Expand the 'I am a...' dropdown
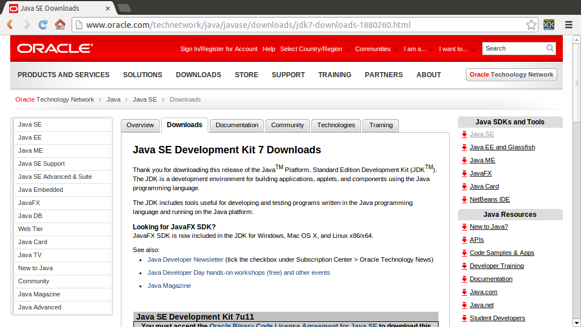This screenshot has height=327, width=581. 419,49
